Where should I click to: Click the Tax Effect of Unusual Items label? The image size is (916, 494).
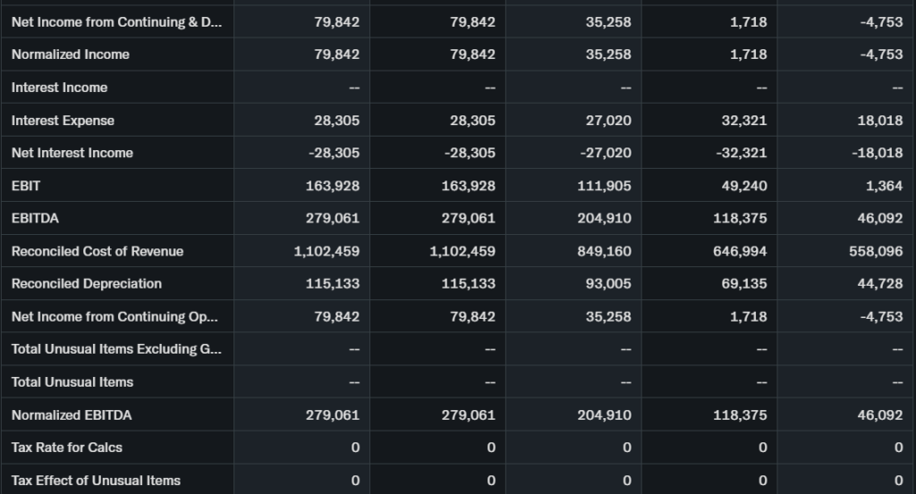(x=96, y=481)
